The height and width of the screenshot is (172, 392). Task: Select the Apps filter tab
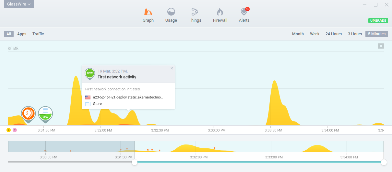click(22, 34)
